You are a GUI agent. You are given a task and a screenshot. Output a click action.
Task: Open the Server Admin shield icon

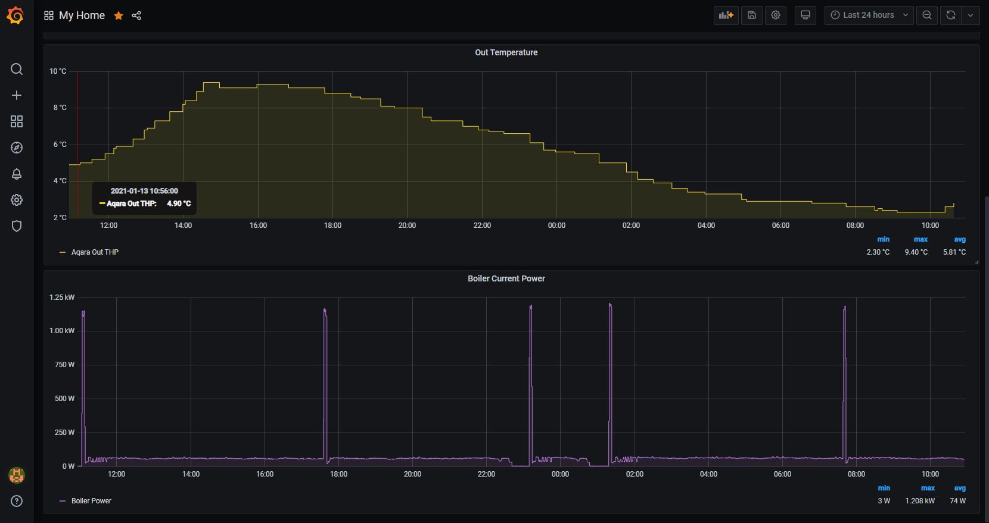coord(17,226)
